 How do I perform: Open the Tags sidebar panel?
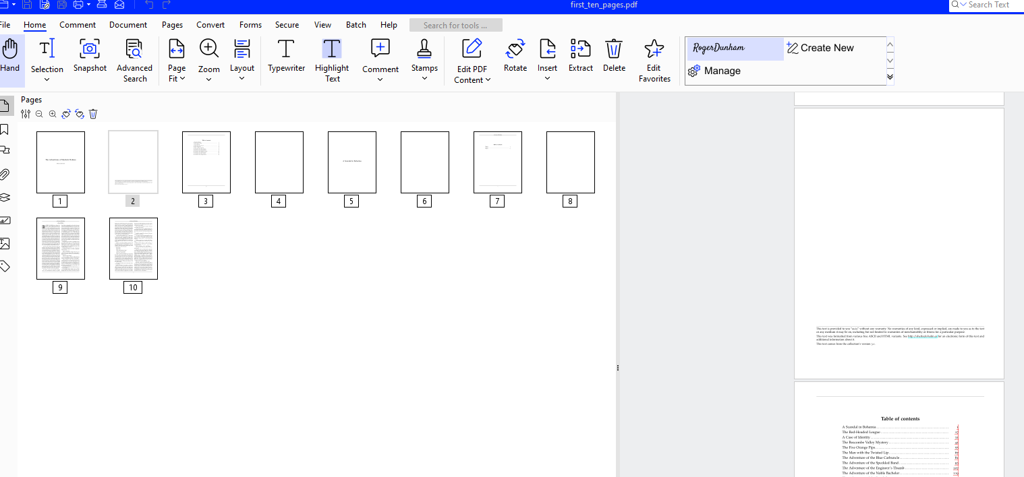coord(5,266)
